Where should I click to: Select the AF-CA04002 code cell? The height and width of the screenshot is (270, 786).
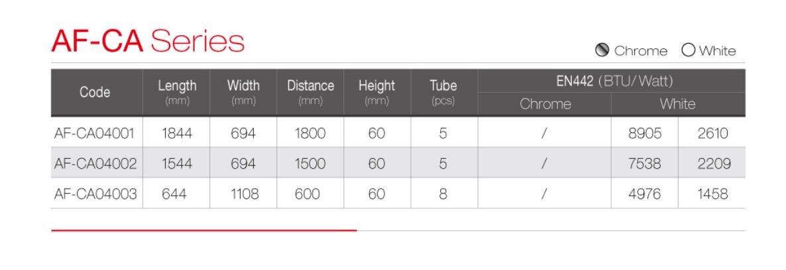click(95, 164)
